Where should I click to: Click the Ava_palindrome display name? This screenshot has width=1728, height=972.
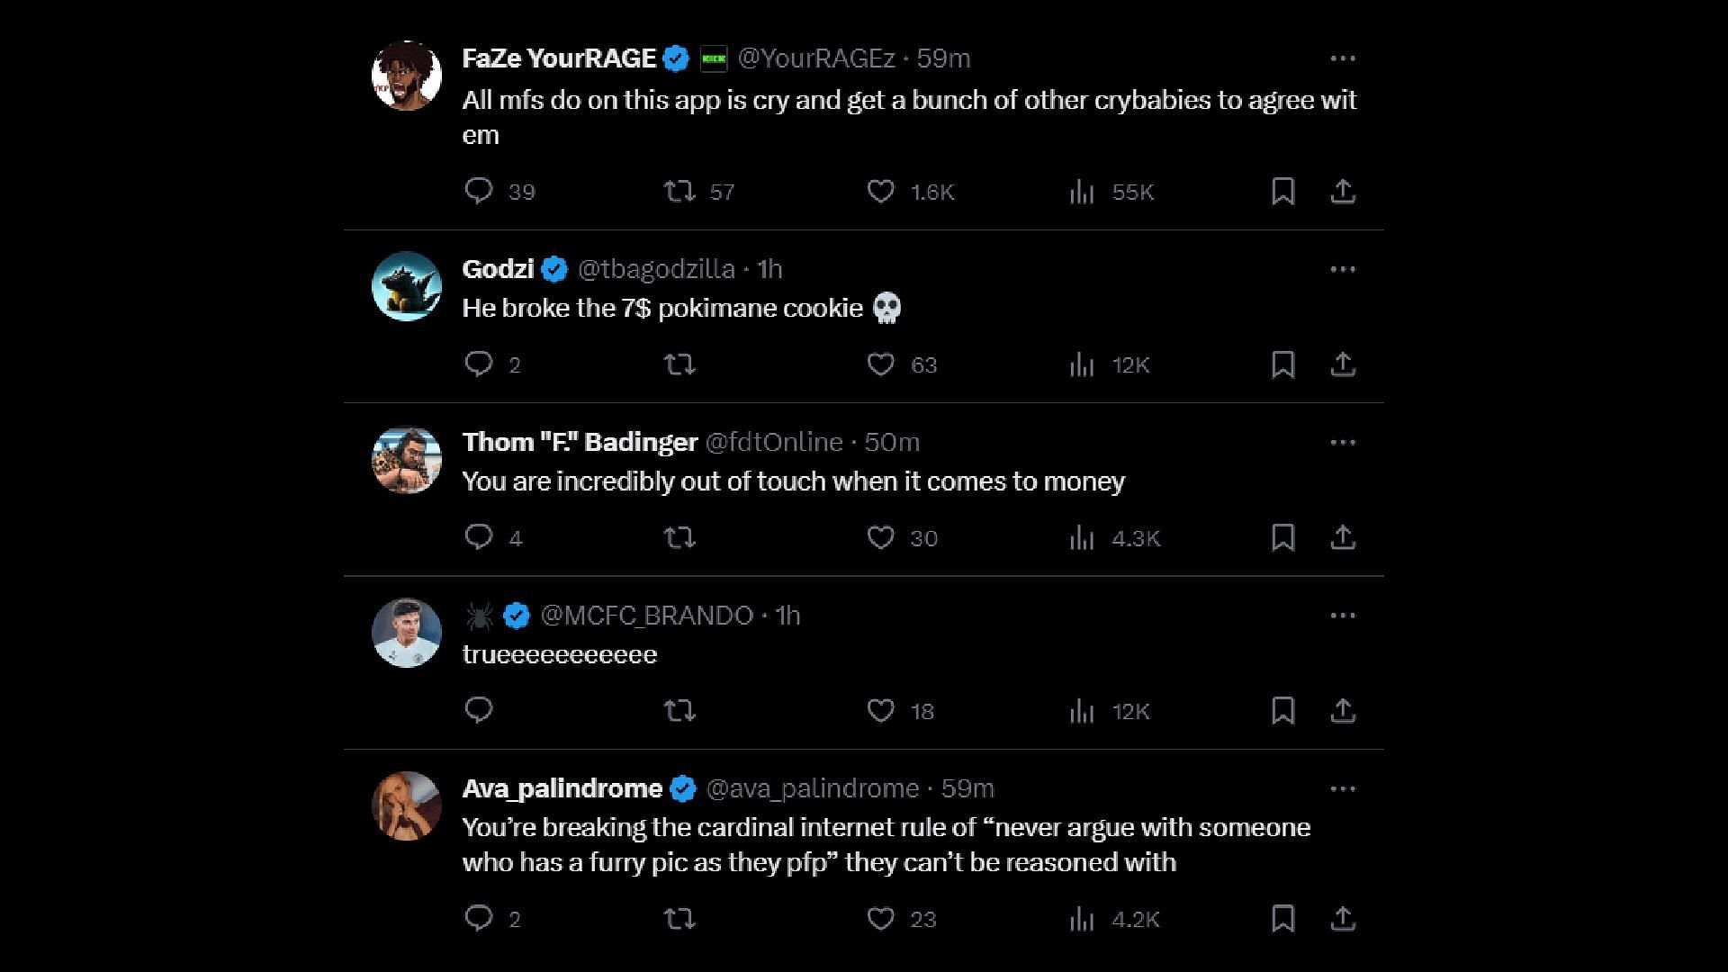(x=562, y=788)
